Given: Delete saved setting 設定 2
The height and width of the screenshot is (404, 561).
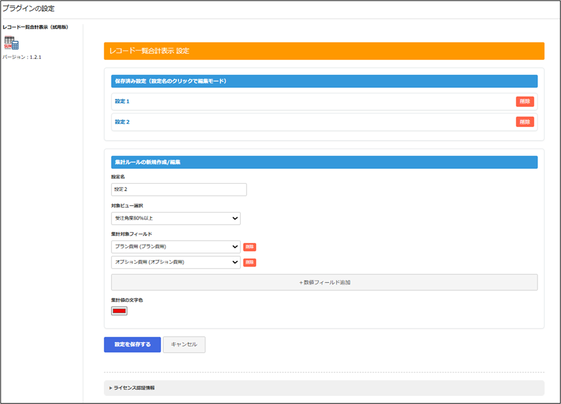Looking at the screenshot, I should 524,122.
